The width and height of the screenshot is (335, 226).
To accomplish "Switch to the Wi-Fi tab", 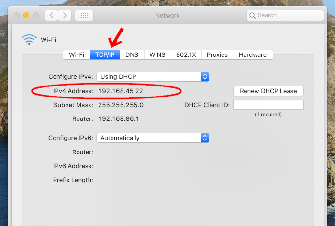I will [77, 55].
